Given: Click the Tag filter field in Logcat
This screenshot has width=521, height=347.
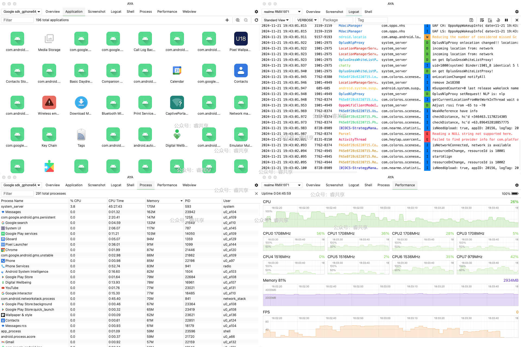Looking at the screenshot, I should [x=371, y=20].
